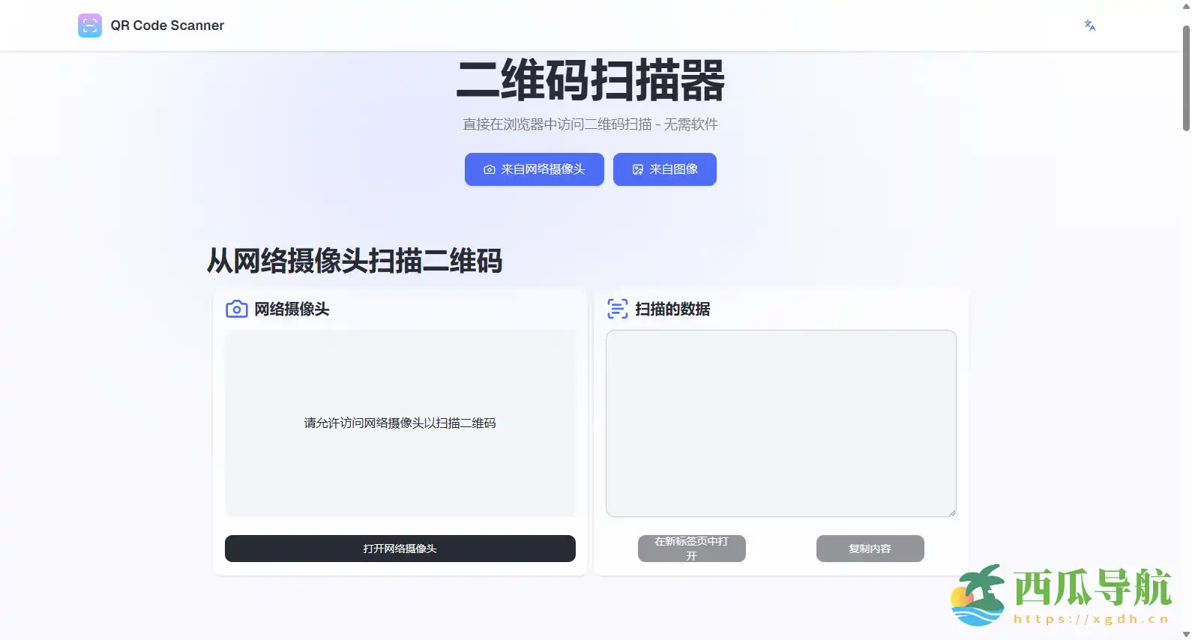The image size is (1192, 640).
Task: Click the xgdh.cn URL watermark text
Action: (x=1091, y=619)
